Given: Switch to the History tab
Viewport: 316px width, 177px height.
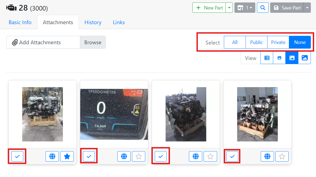Looking at the screenshot, I should pos(93,22).
